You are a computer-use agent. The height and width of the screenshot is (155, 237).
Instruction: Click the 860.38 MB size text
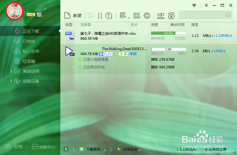89,39
